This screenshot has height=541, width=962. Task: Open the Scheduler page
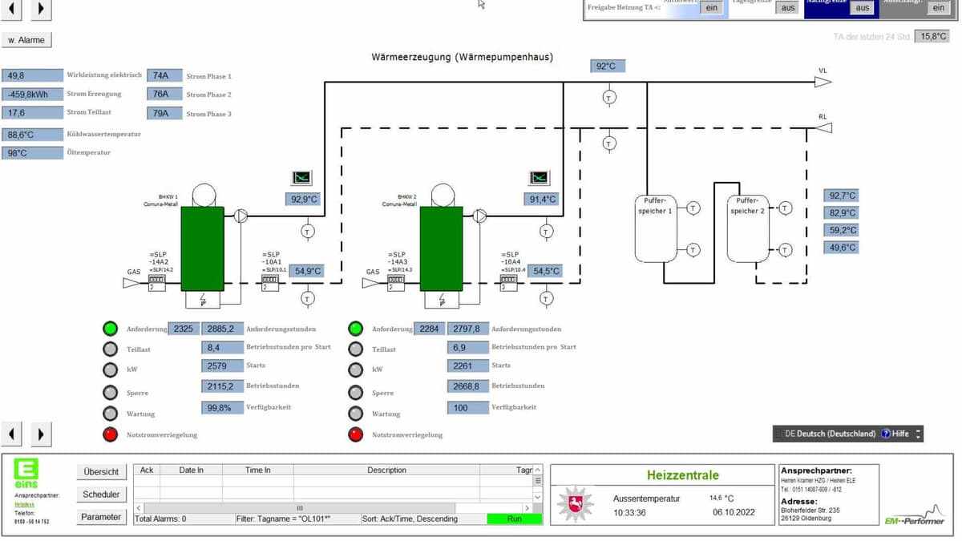coord(101,495)
